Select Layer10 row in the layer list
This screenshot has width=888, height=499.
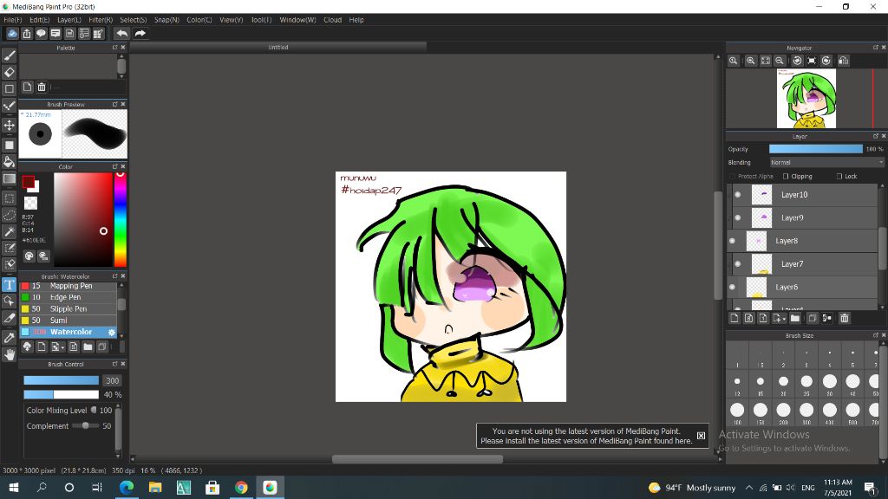tap(803, 195)
